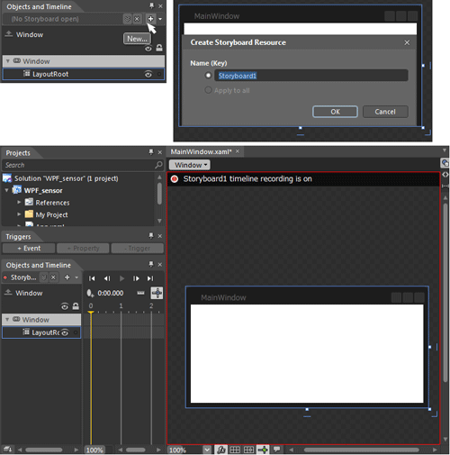Record a keyframe at current time
Screen dimensions: 450x455
pos(90,293)
